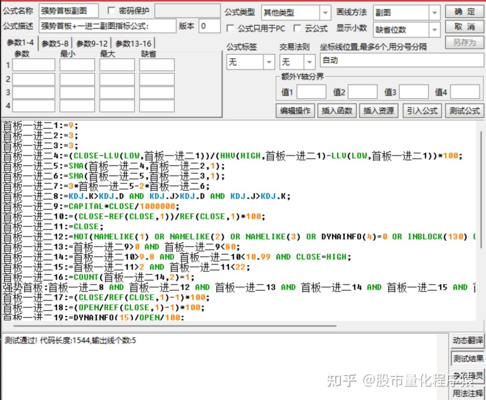Click code line starting 首板一进二8:=KDJ.K
Screen dimensions: 486x400
147,197
